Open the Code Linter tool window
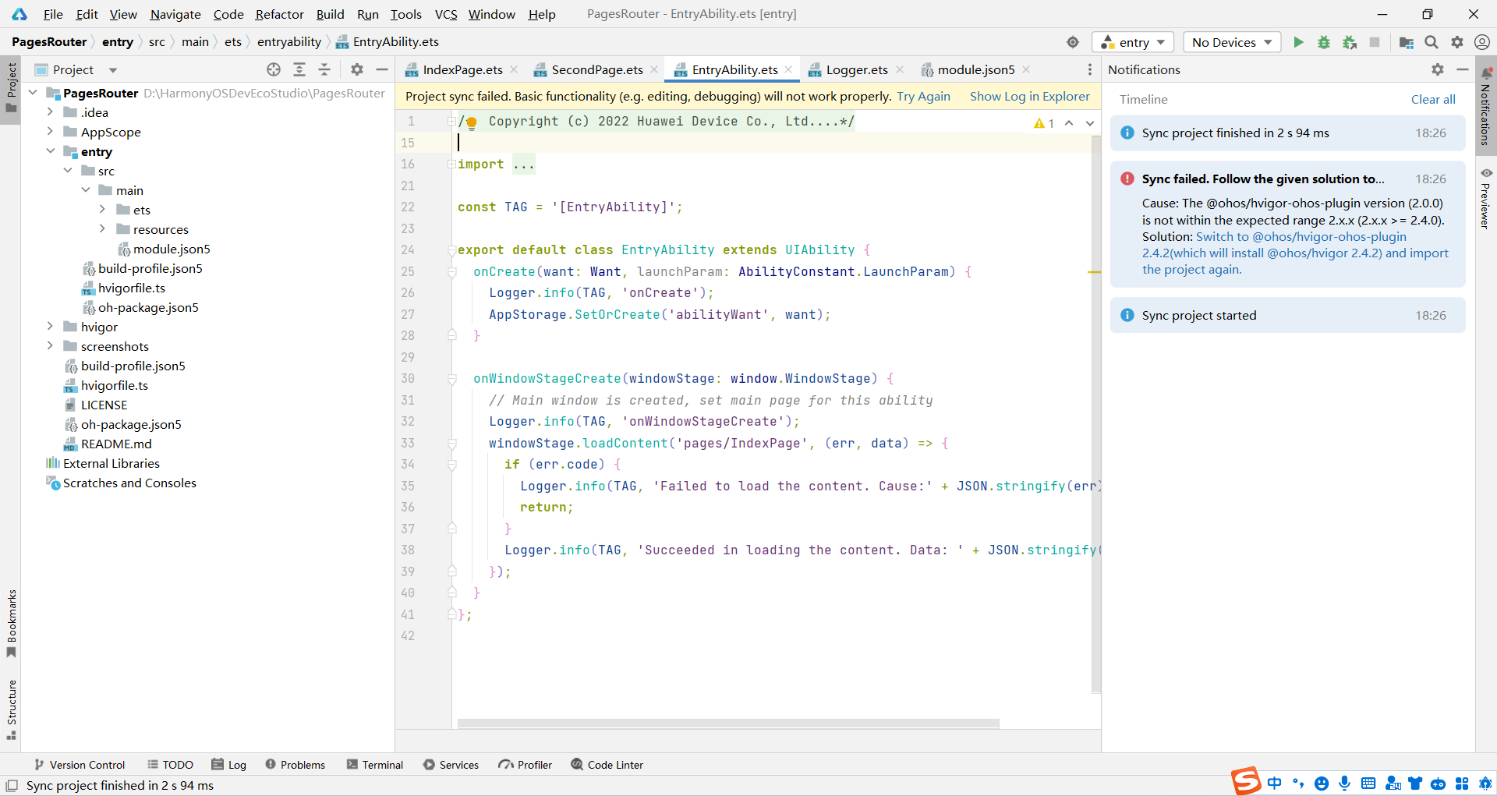 pos(607,765)
